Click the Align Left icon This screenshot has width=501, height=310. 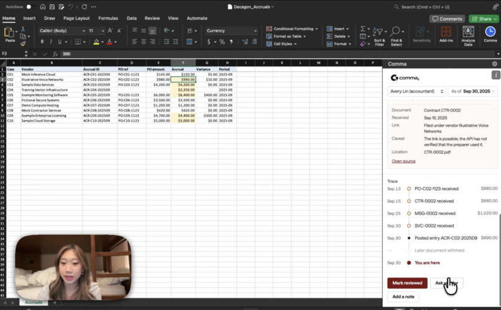[134, 42]
